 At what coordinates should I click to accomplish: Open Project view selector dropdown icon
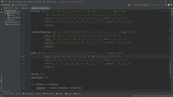4,8
